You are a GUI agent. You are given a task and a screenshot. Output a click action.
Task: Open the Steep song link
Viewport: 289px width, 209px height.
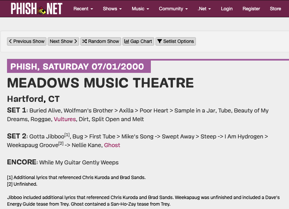208,136
